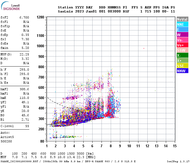Click the hmE value 110.0
This screenshot has width=190, height=163.
24,98
